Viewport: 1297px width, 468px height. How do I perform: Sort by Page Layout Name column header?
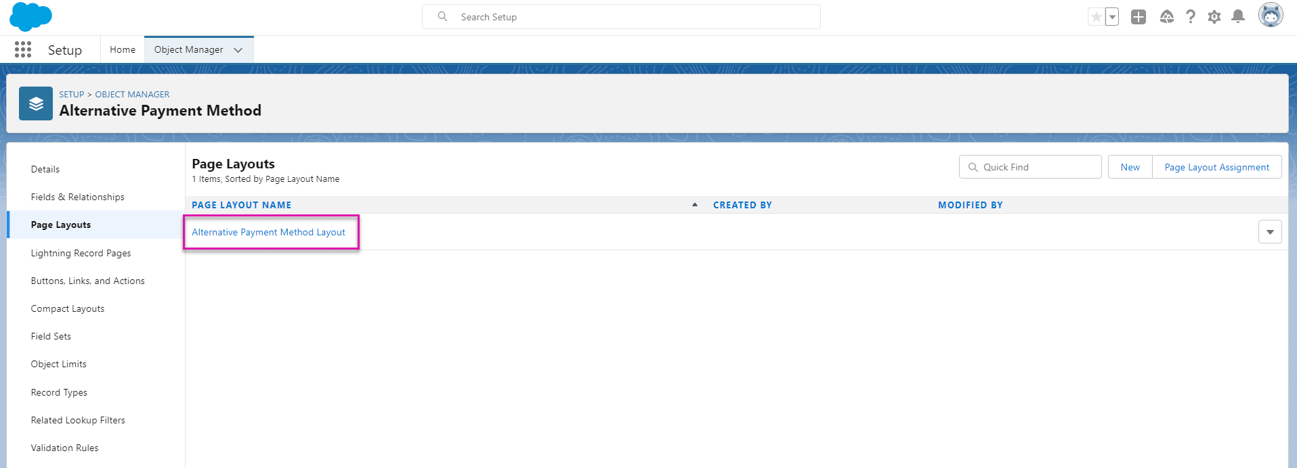[x=242, y=205]
